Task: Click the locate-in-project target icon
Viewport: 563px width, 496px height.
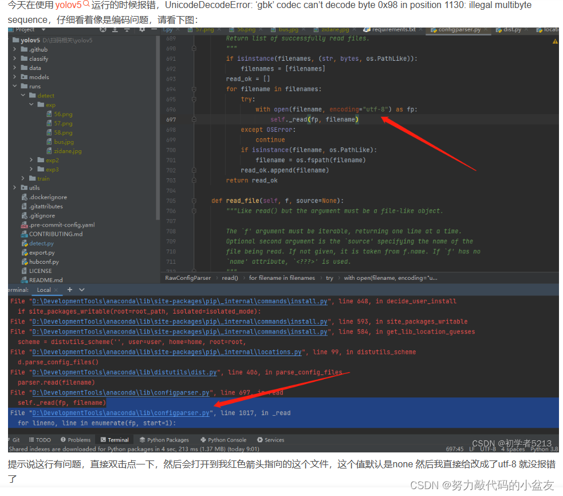Action: [x=103, y=29]
